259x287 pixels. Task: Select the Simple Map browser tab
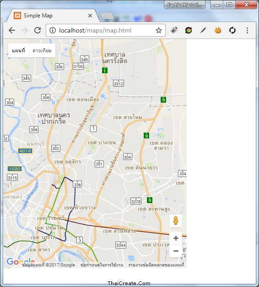coord(53,16)
